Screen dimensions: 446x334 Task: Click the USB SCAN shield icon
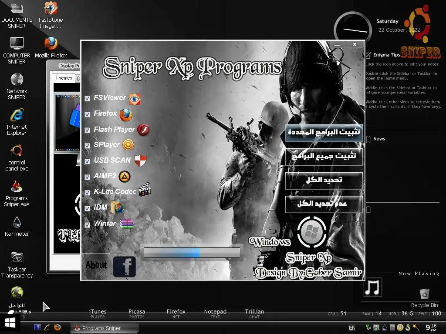(x=140, y=160)
